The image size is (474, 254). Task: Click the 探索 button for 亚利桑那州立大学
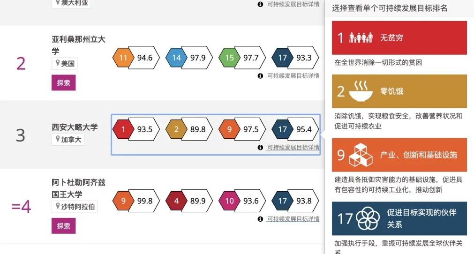pyautogui.click(x=63, y=83)
